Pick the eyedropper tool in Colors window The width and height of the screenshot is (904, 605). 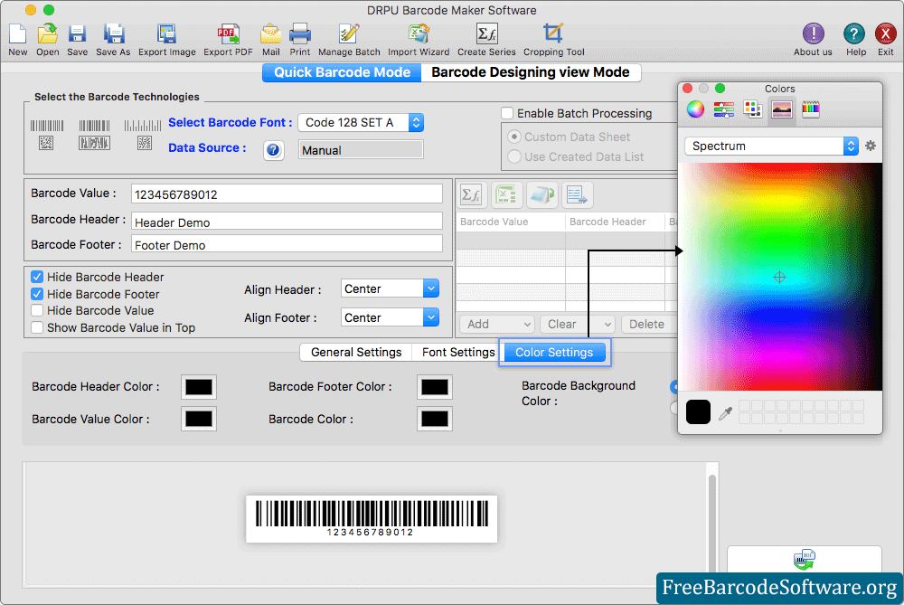[x=725, y=413]
